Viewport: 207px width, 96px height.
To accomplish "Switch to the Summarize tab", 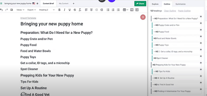I will click(x=180, y=4).
